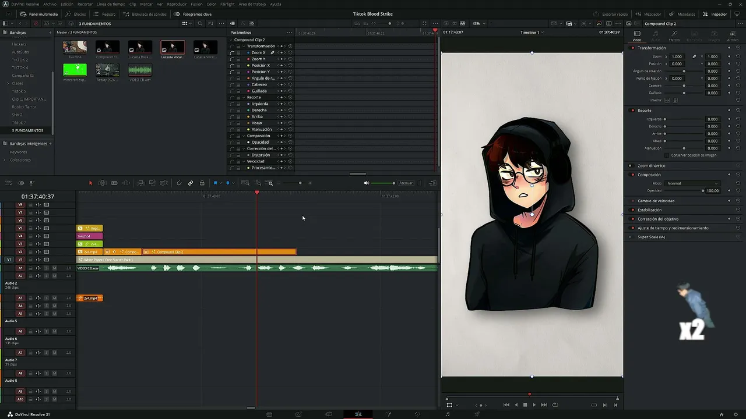
Task: Open the Biblioteca de sonidos panel
Action: [145, 14]
